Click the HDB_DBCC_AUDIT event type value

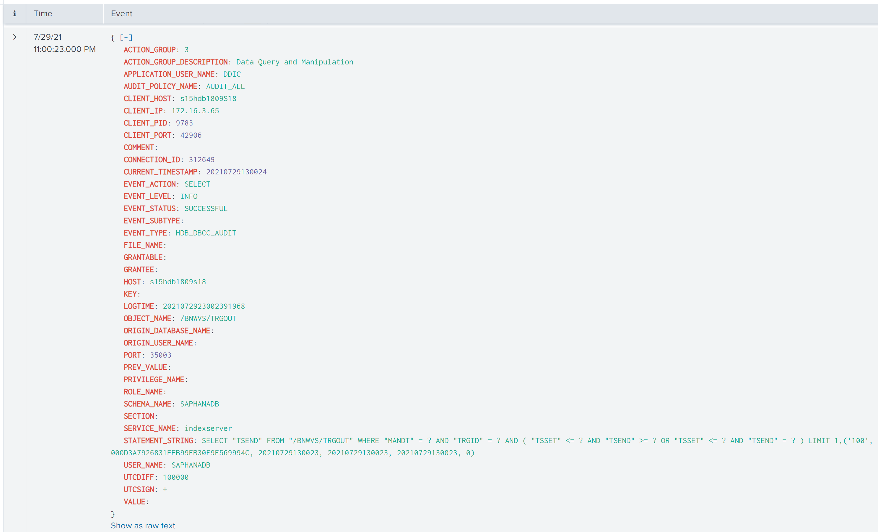pos(206,233)
